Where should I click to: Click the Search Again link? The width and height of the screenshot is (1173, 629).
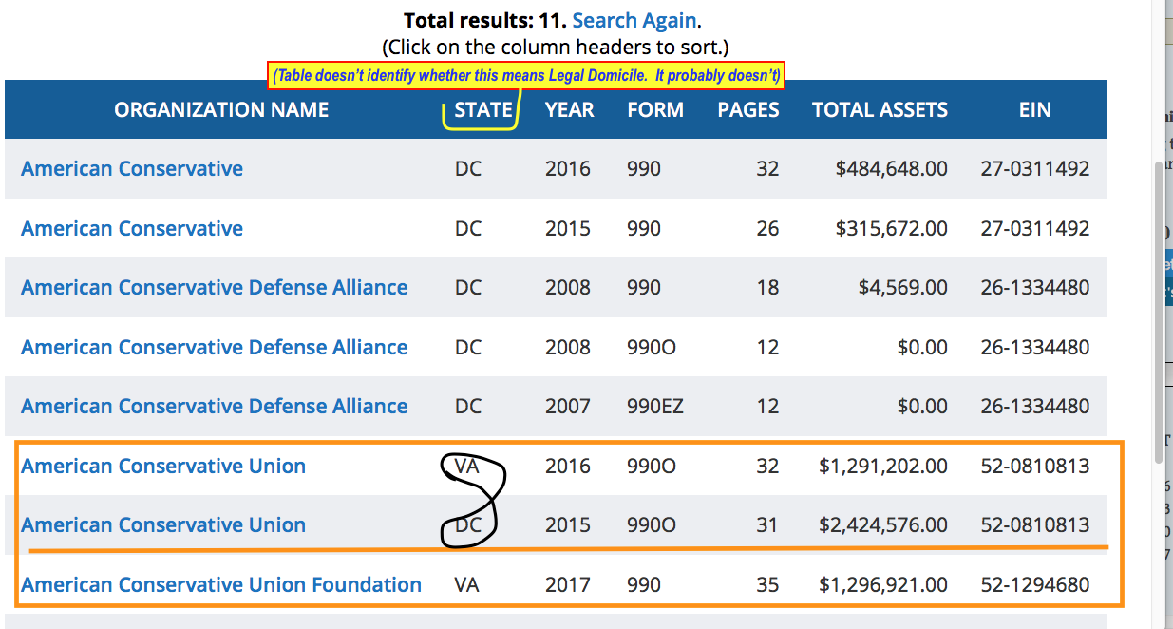click(x=634, y=20)
